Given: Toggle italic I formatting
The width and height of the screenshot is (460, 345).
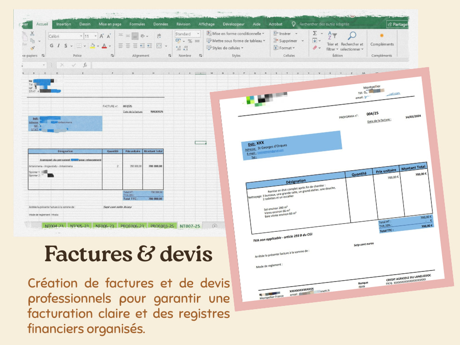Looking at the screenshot, I should (59, 46).
